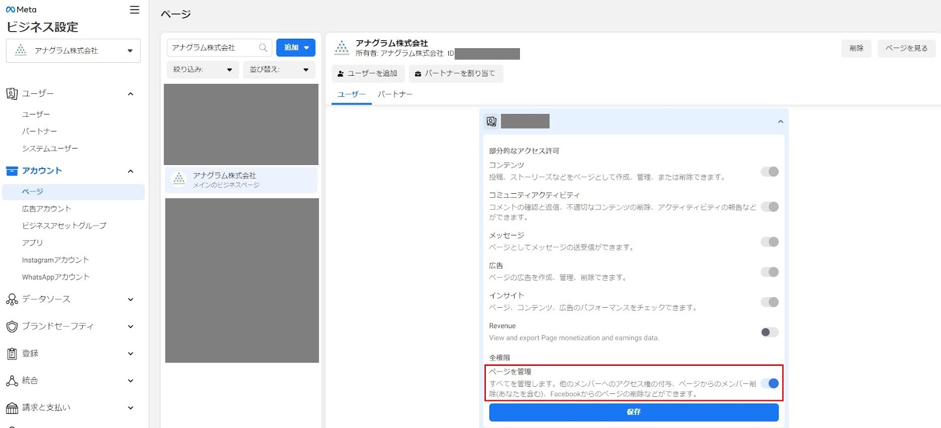Open ビジネスアセットグループ in sidebar
The height and width of the screenshot is (428, 941).
pos(64,226)
